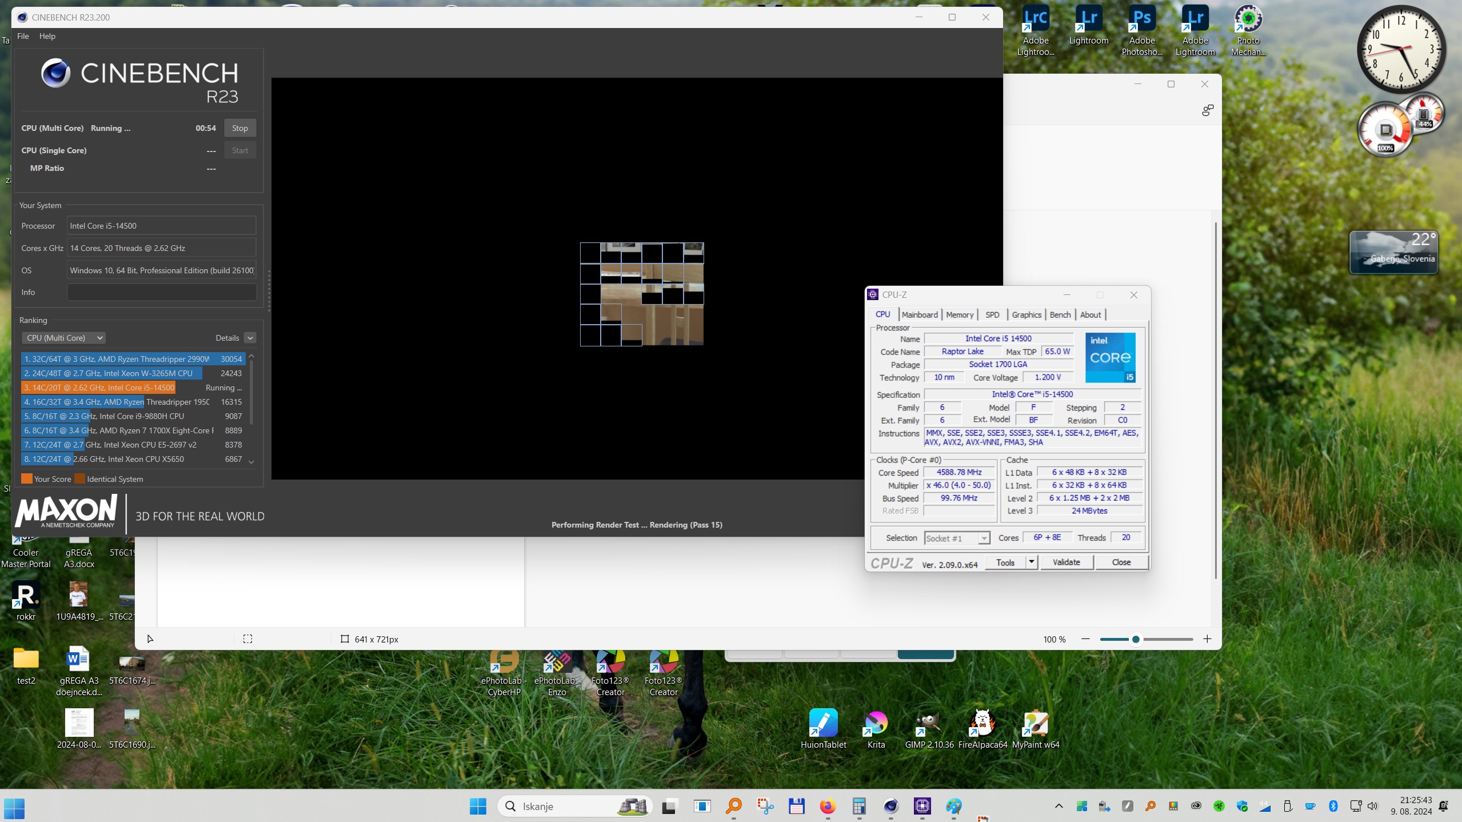The image size is (1462, 822).
Task: Expand the ranking Details dropdown arrow
Action: point(250,338)
